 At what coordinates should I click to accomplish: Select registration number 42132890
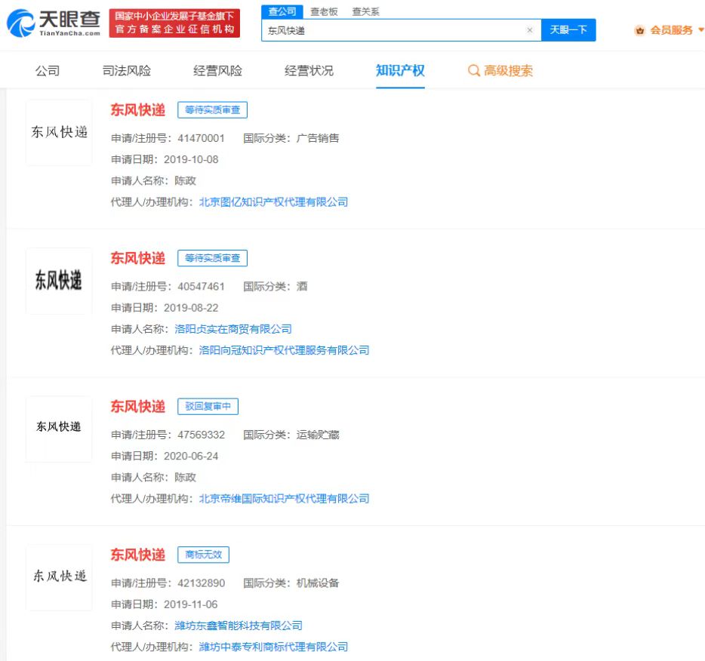(x=201, y=583)
